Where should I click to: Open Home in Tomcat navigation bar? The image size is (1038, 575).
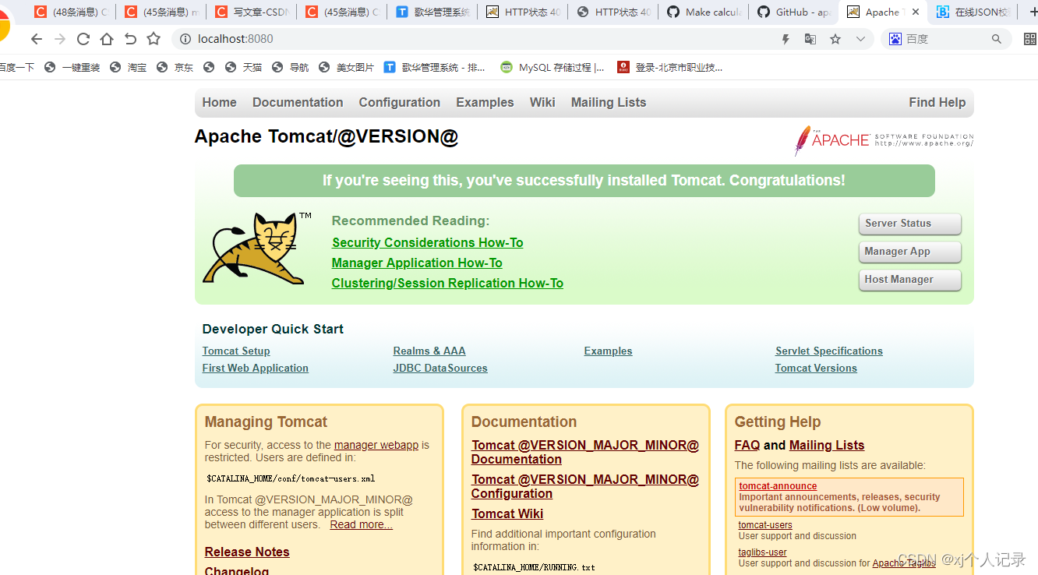(x=219, y=102)
